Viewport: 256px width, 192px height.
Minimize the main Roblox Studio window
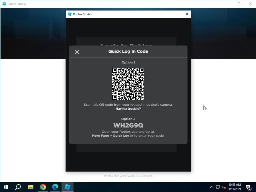click(228, 4)
